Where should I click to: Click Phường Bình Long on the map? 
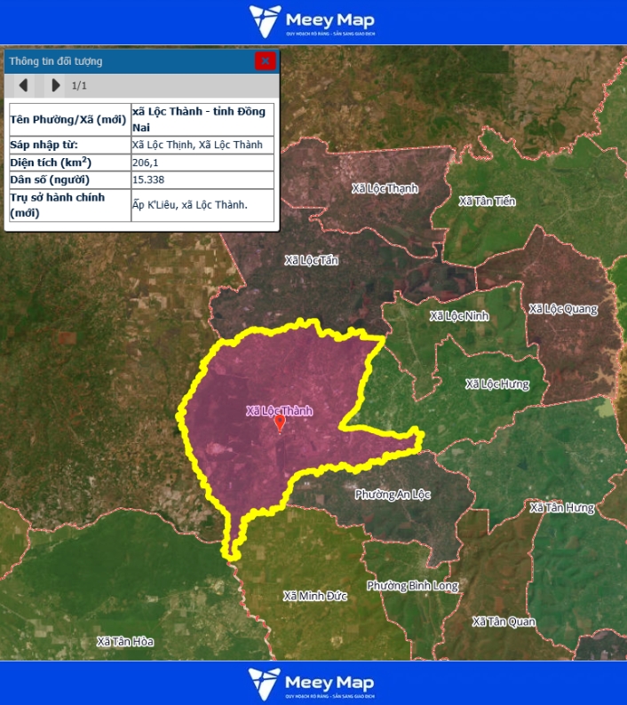[412, 586]
